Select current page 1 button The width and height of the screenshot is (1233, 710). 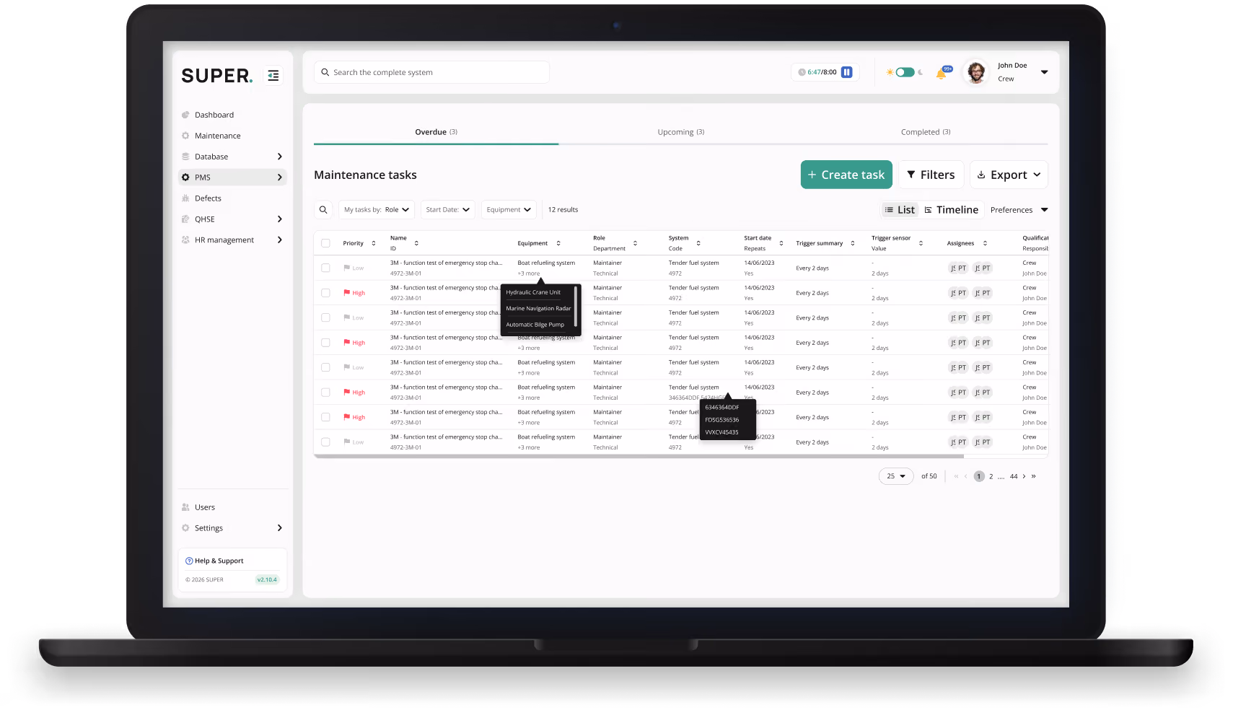tap(979, 476)
